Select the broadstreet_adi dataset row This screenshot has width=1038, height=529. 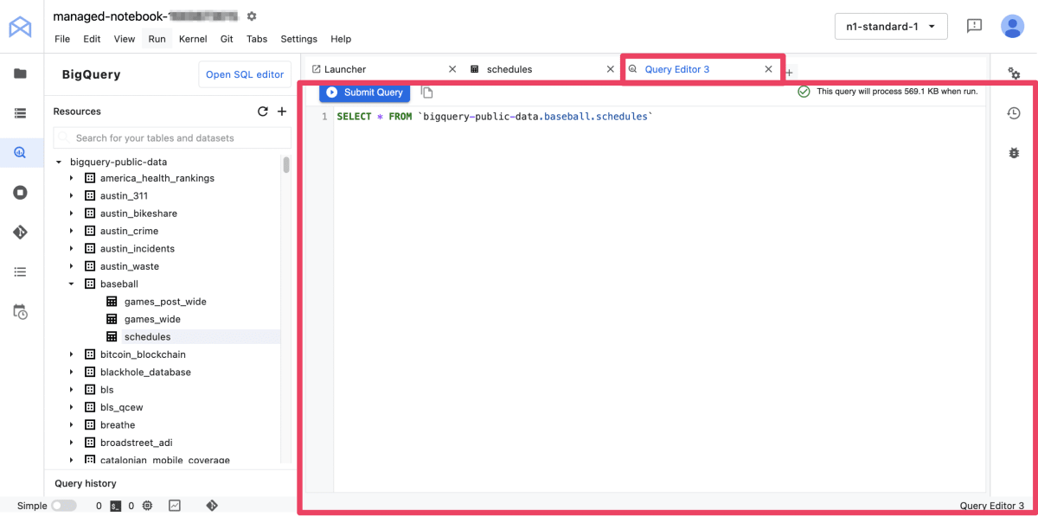tap(137, 443)
